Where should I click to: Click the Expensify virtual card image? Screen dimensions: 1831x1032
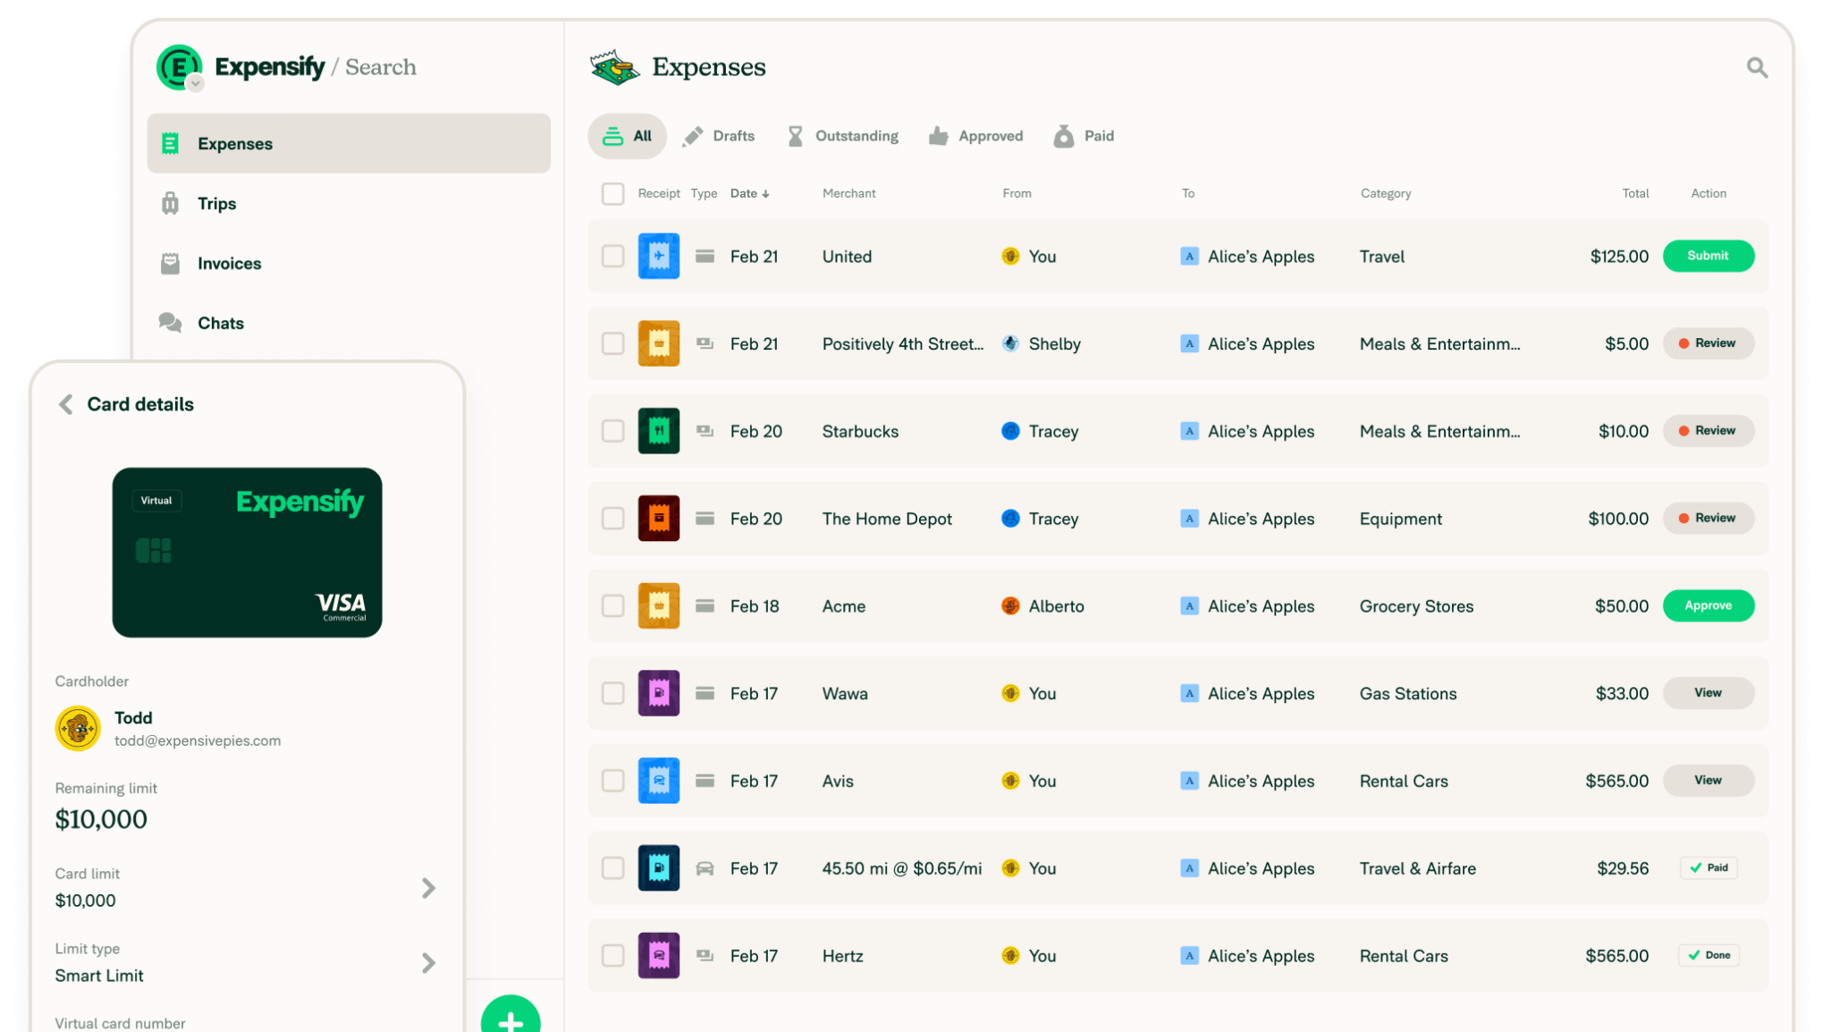[247, 552]
